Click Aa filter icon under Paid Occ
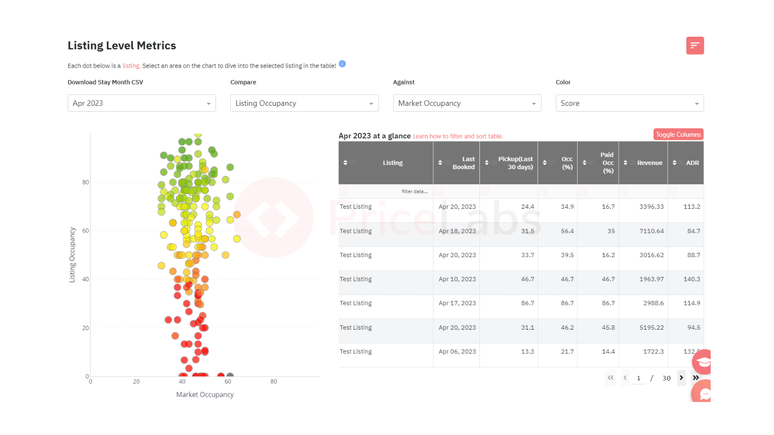 pos(583,191)
